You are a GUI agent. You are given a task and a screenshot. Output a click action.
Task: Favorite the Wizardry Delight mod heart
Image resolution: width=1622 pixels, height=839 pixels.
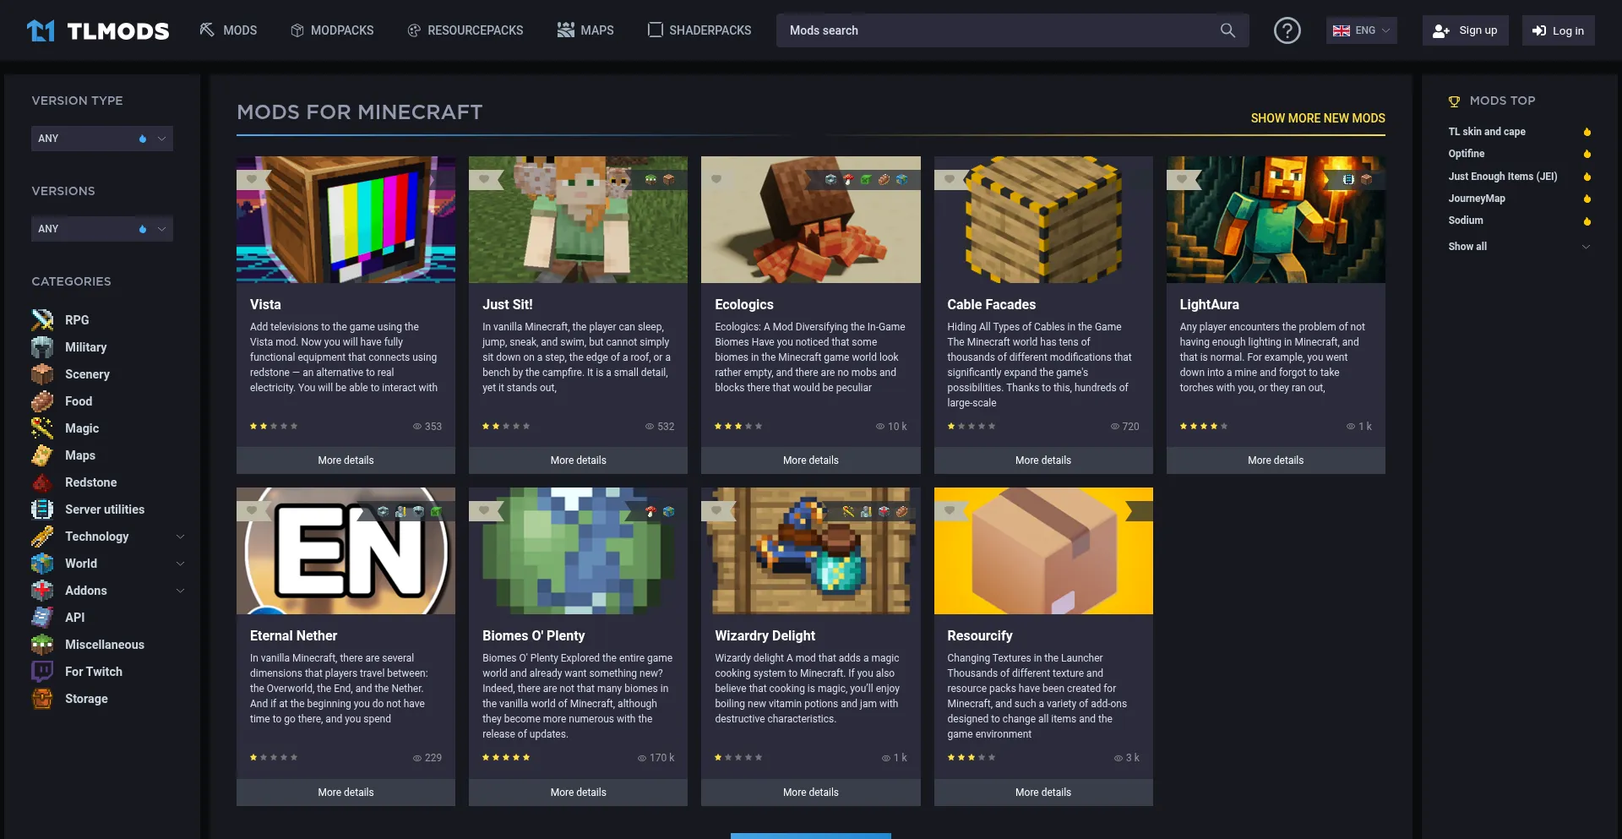716,510
